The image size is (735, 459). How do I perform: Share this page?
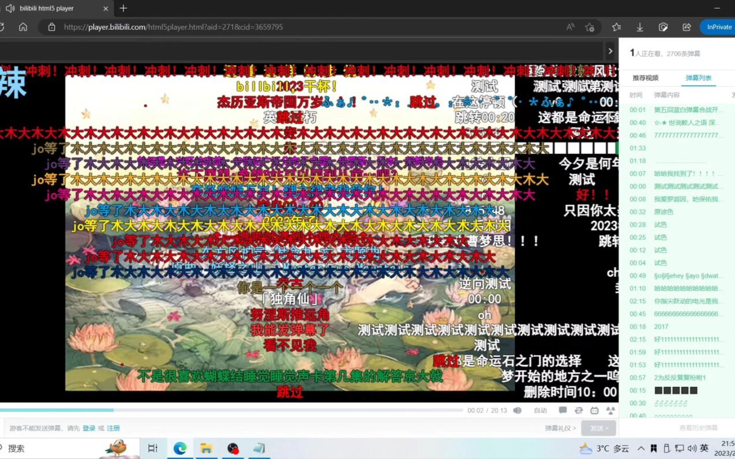687,27
